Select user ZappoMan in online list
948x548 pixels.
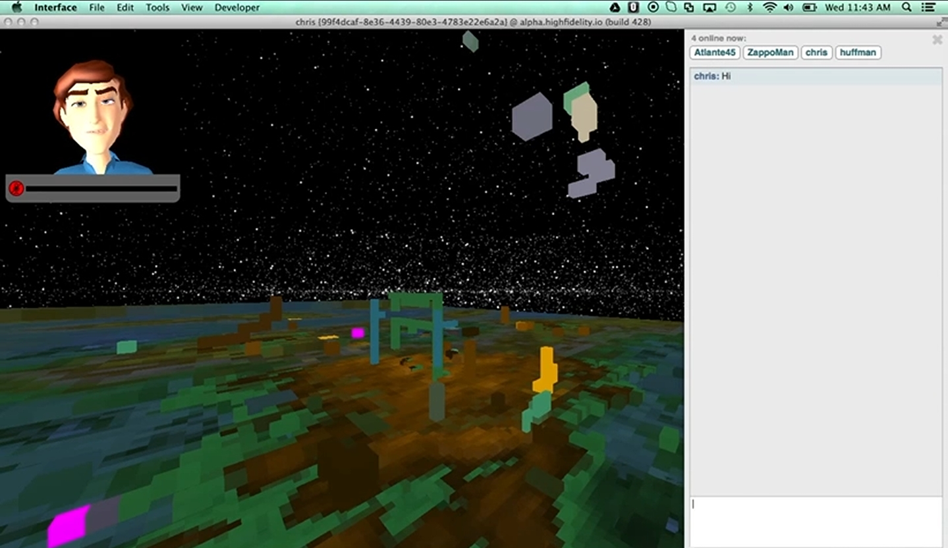(x=770, y=53)
